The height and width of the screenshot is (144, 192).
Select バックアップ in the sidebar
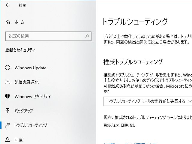pyautogui.click(x=24, y=111)
